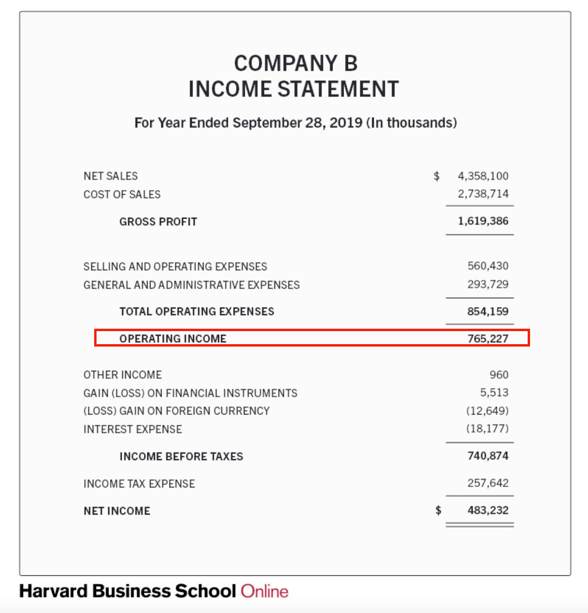This screenshot has height=613, width=588.
Task: Select Gain (Loss) on Financial Instruments label
Action: pyautogui.click(x=191, y=393)
